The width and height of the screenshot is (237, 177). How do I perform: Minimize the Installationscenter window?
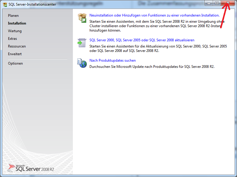[x=209, y=3]
